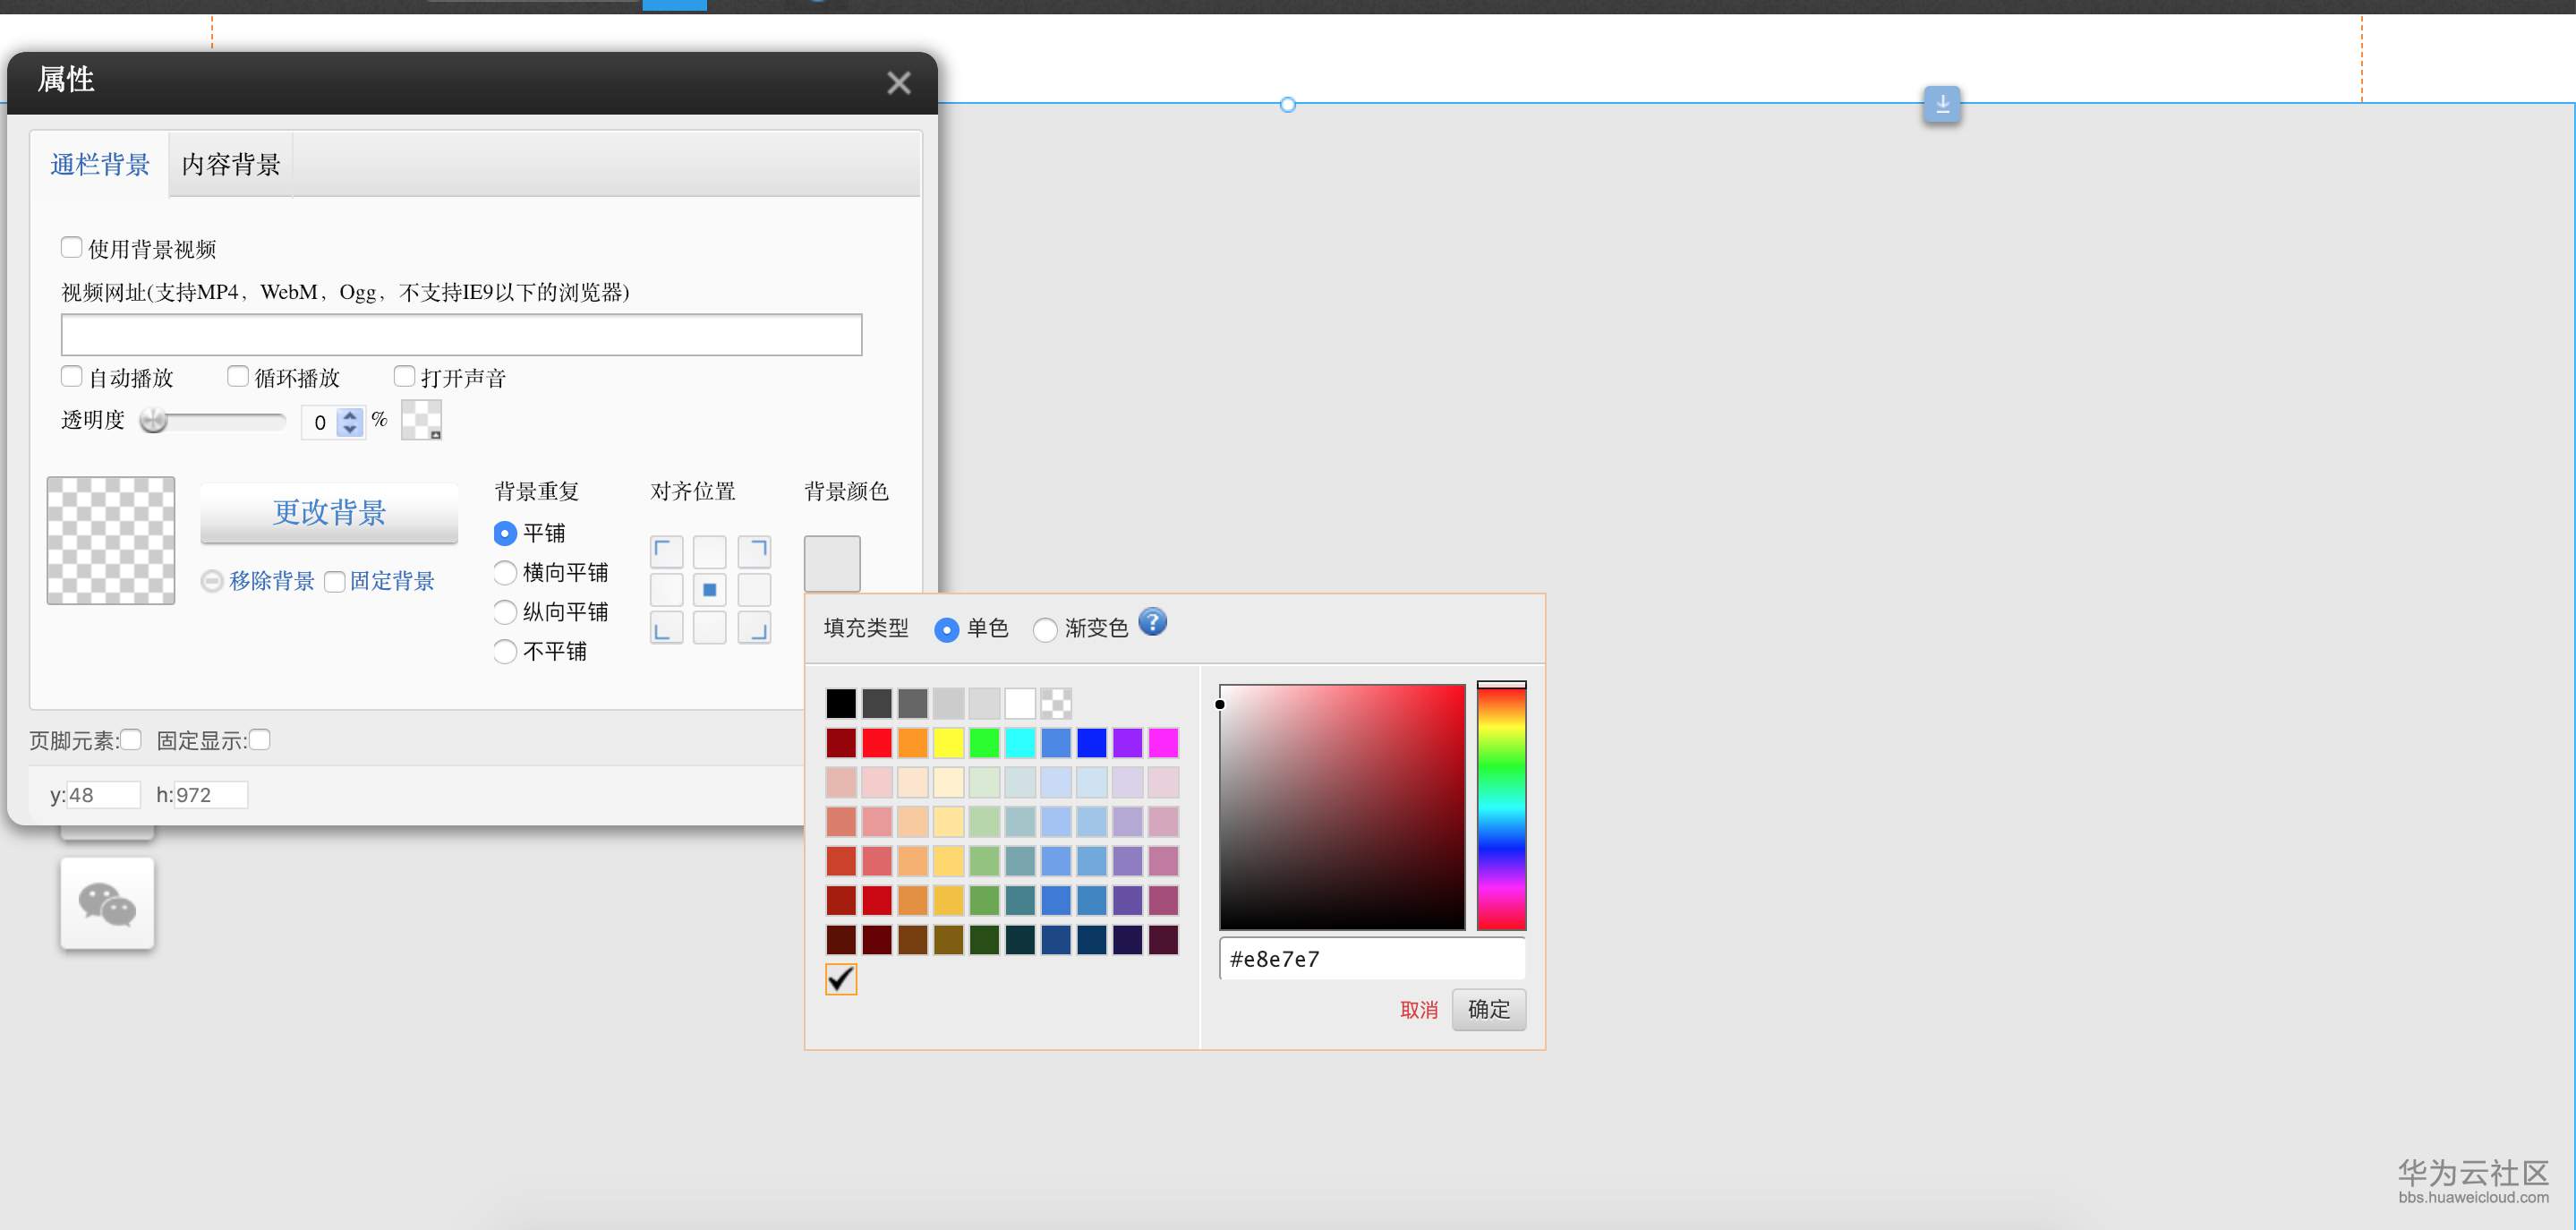Check the loop playback option
The image size is (2576, 1230).
click(237, 376)
